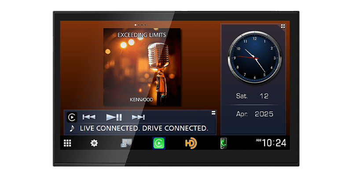The image size is (352, 176).
Task: Skip to the next track
Action: point(138,117)
